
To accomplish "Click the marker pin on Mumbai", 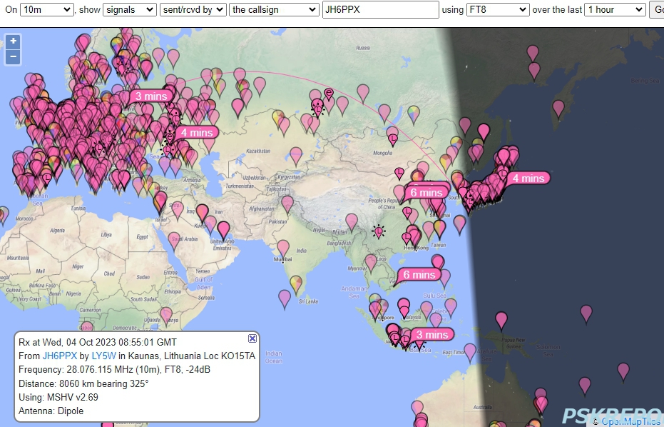I will tap(283, 248).
